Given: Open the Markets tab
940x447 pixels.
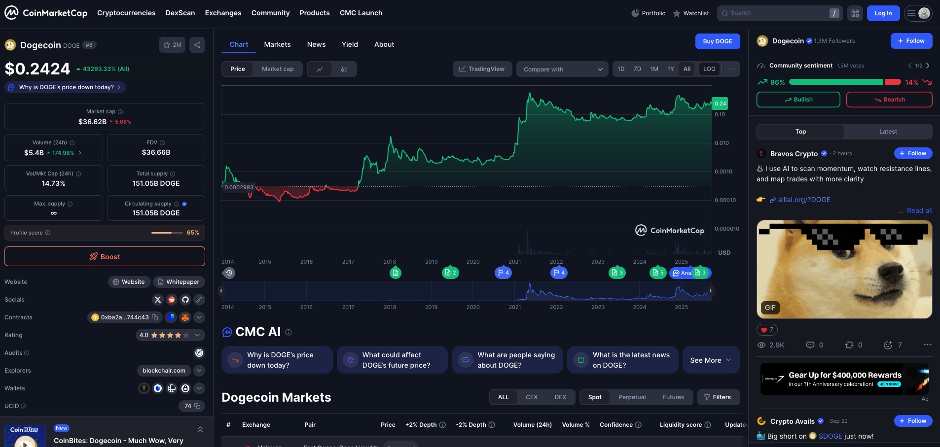Looking at the screenshot, I should [277, 44].
